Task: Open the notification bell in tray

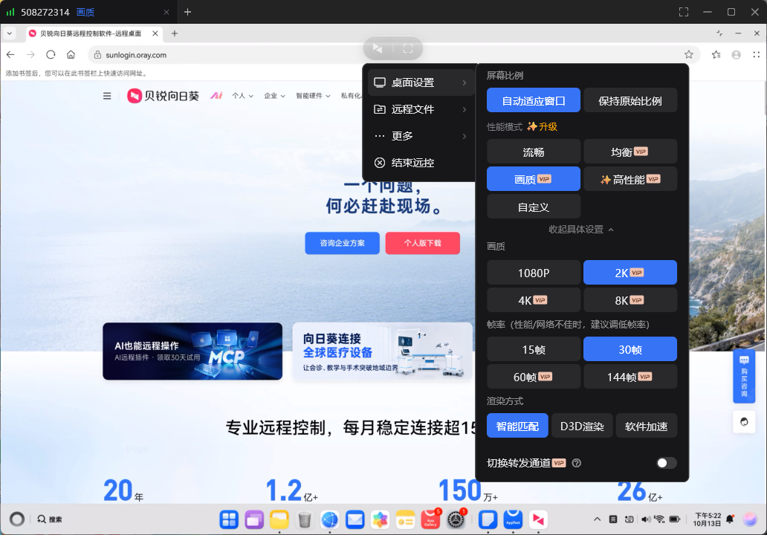Action: tap(731, 519)
